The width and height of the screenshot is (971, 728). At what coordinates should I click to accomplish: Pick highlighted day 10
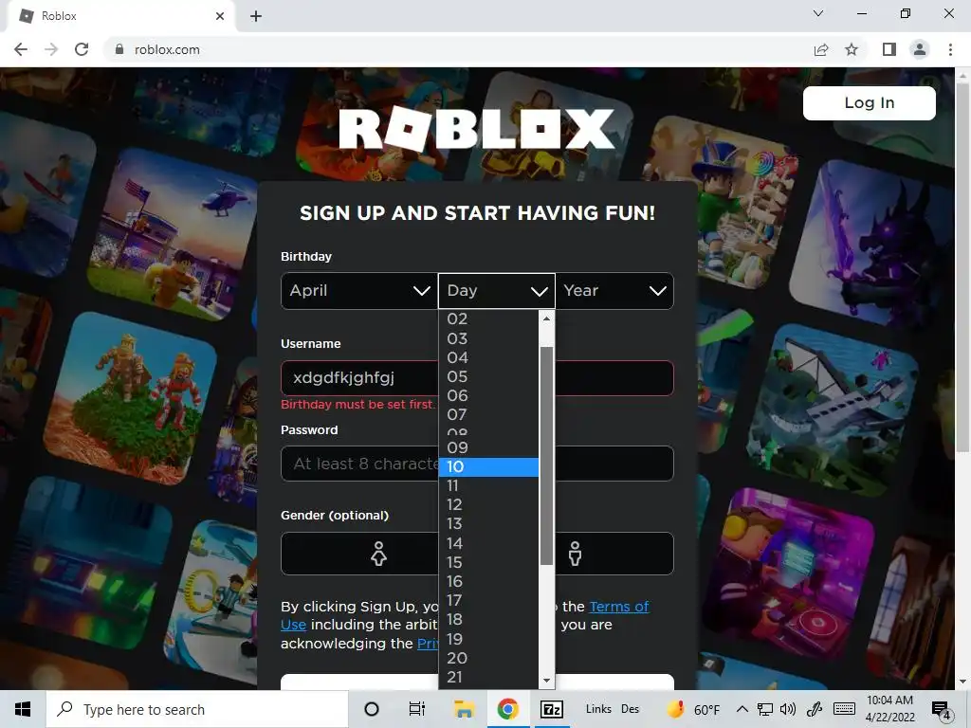coord(488,466)
